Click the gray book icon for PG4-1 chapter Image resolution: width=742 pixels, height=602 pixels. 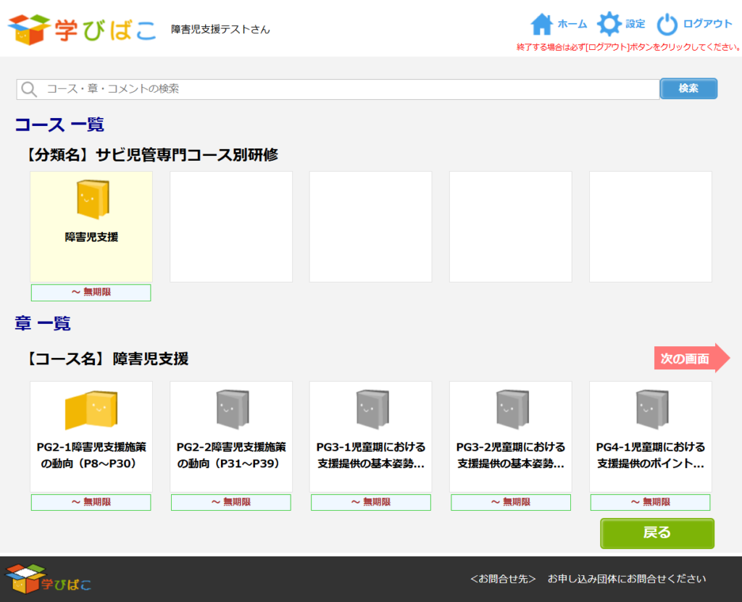[651, 409]
